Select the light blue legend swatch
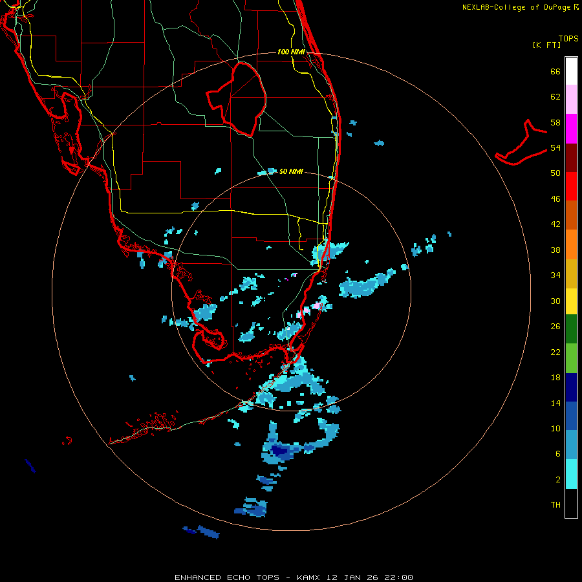This screenshot has height=582, width=582. (571, 445)
